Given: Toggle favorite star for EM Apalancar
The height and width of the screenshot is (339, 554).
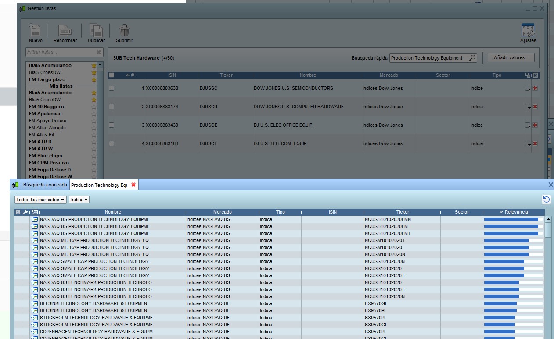Looking at the screenshot, I should pos(94,114).
